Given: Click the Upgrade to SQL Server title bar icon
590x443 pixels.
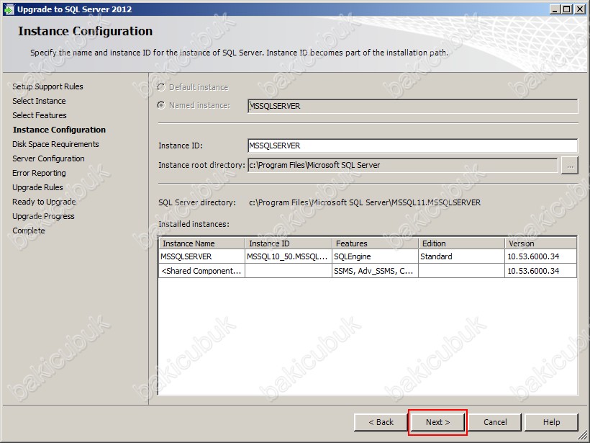Looking at the screenshot, I should click(9, 9).
